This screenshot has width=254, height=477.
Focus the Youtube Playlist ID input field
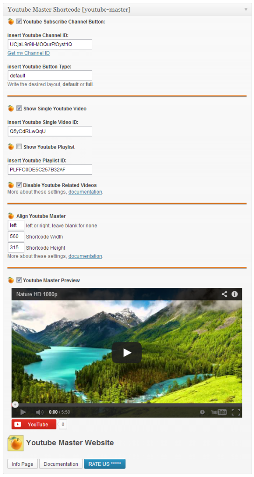[x=50, y=170]
